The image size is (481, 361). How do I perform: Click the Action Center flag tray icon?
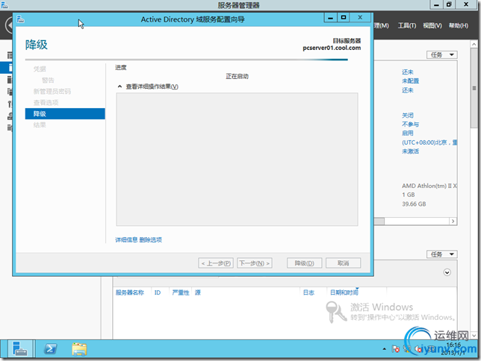click(x=395, y=349)
